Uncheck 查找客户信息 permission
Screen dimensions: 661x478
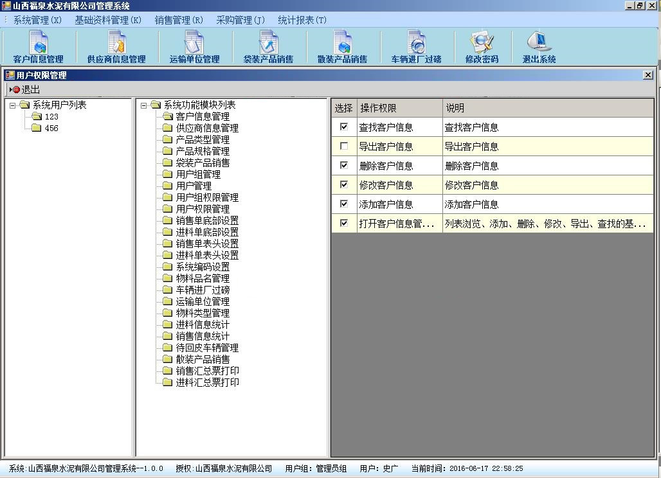344,127
